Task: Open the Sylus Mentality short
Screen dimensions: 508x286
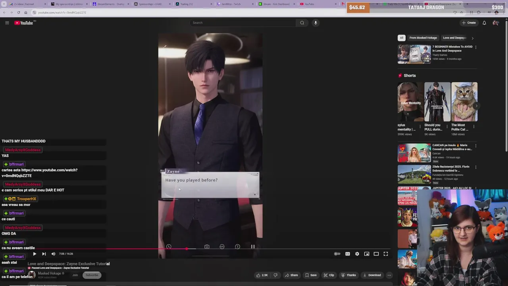Action: 410,102
